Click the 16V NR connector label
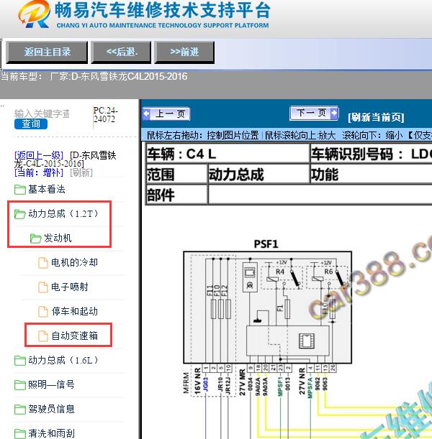432x439 pixels. [x=197, y=382]
